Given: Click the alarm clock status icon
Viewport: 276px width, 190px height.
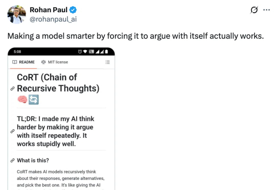Looking at the screenshot, I should 80,52.
